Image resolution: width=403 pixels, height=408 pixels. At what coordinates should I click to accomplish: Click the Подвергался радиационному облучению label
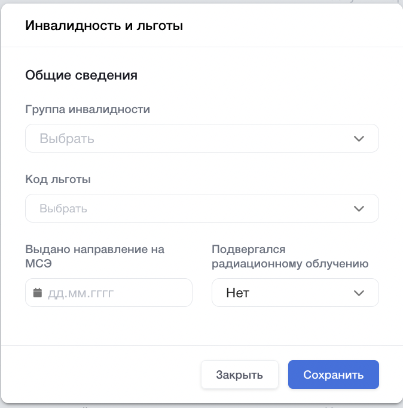click(x=289, y=256)
